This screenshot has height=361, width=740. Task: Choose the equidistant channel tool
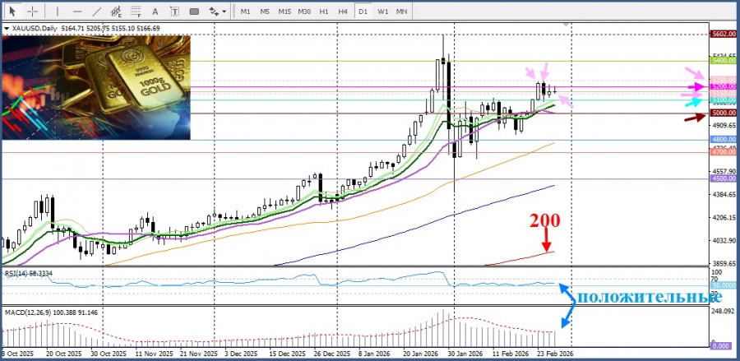click(116, 12)
